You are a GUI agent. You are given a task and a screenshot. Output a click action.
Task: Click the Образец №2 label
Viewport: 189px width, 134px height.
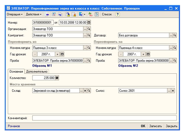pos(128,66)
